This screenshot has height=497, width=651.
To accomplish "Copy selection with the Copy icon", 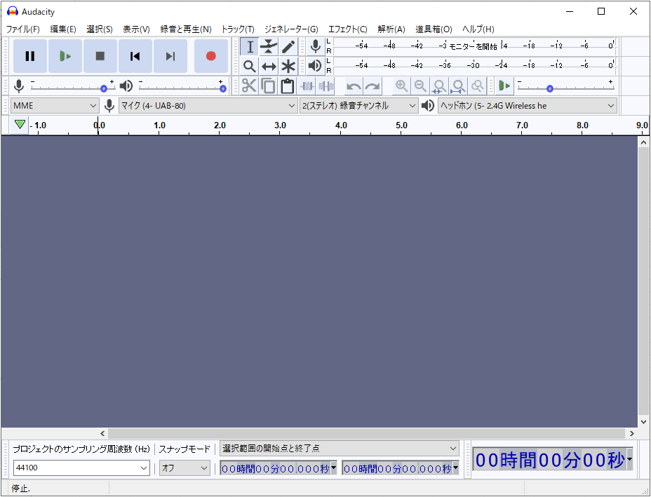I will point(268,86).
